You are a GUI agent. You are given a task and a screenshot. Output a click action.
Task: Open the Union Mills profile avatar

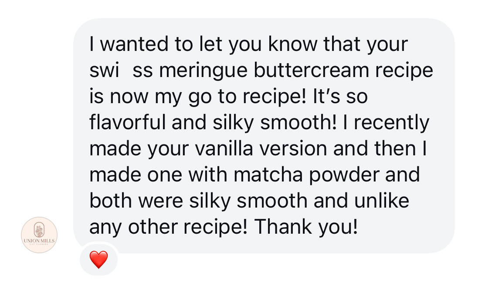coord(39,235)
